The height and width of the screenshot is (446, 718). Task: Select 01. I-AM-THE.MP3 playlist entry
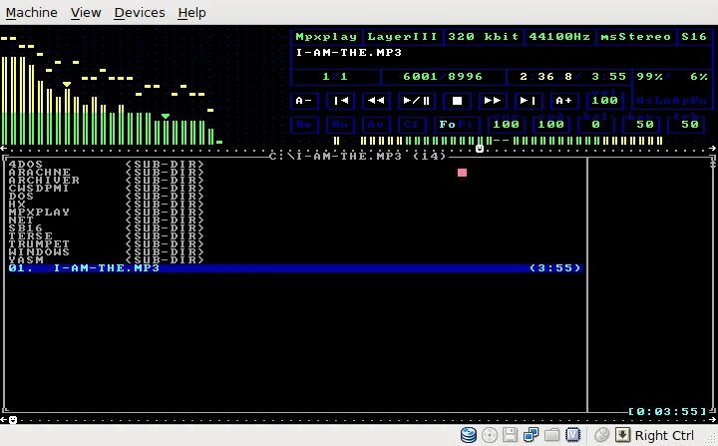click(295, 267)
